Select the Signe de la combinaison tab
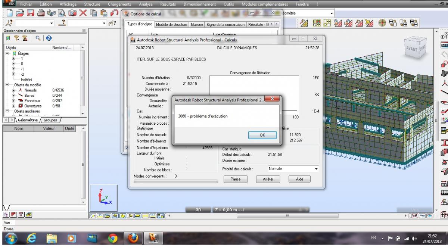The width and height of the screenshot is (448, 252). pyautogui.click(x=225, y=25)
